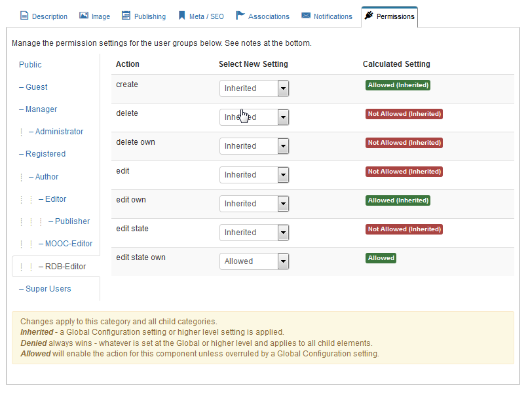This screenshot has height=397, width=528.
Task: Click the Permissions tab plug icon
Action: point(369,16)
